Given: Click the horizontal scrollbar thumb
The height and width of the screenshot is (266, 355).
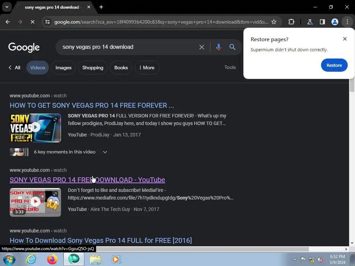Looking at the screenshot, I should 202,249.
